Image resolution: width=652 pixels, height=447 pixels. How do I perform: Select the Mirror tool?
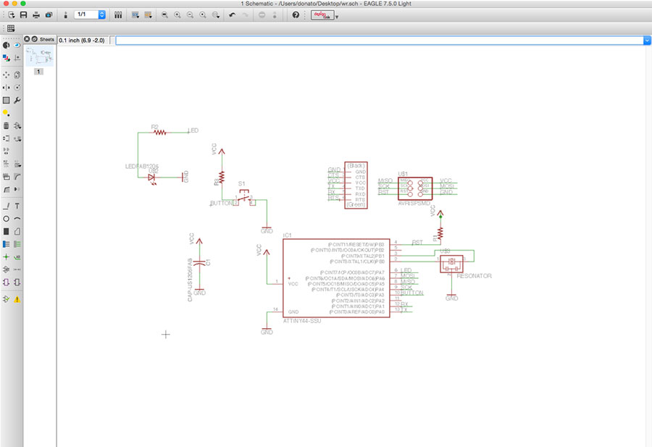(6, 88)
